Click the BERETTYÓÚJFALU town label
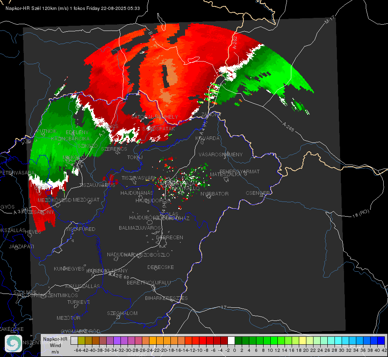Viewport: 388px width, 357px height. tap(149, 282)
